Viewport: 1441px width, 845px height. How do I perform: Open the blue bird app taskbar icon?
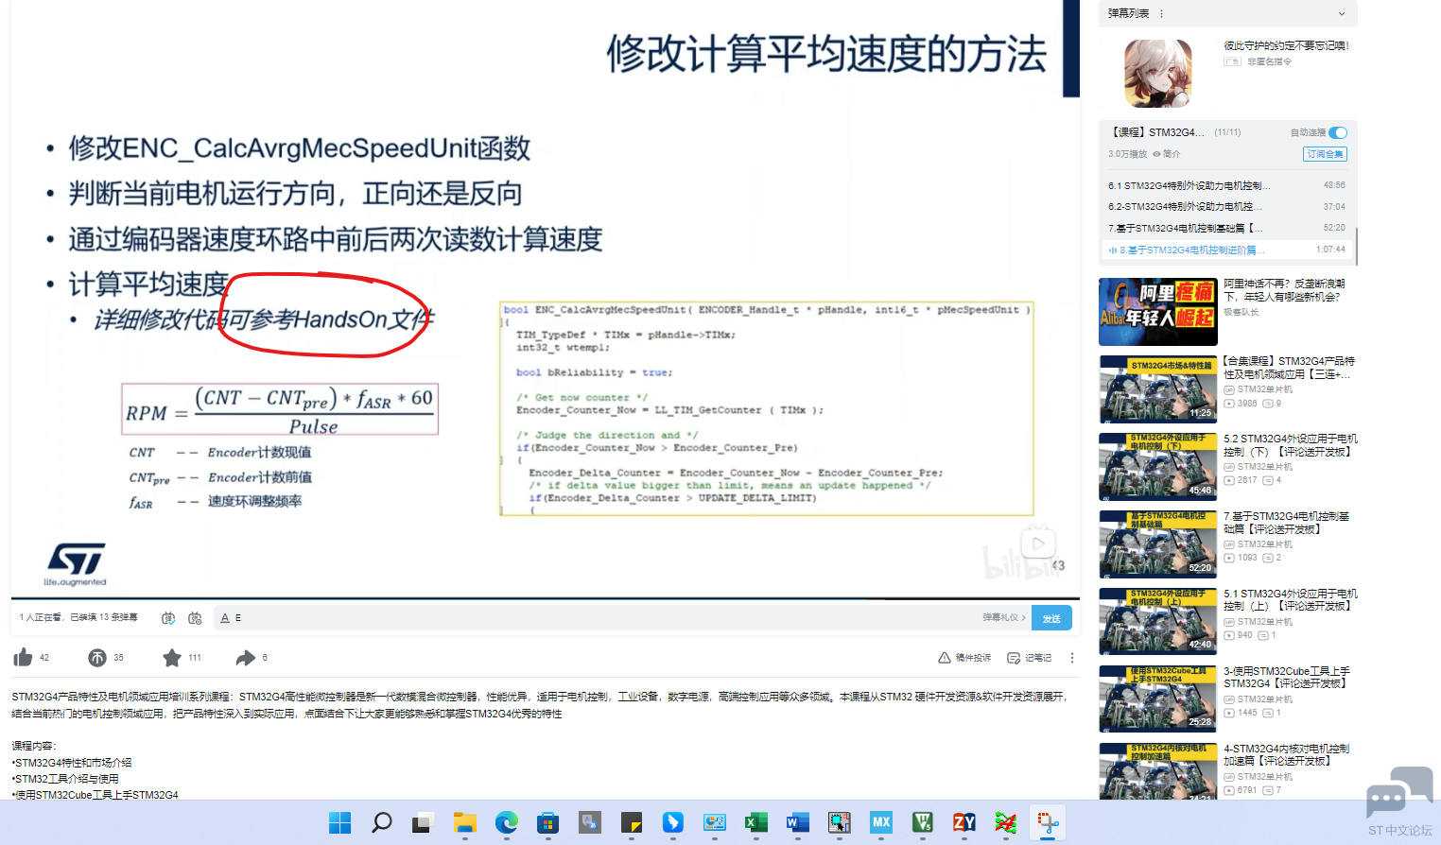672,823
